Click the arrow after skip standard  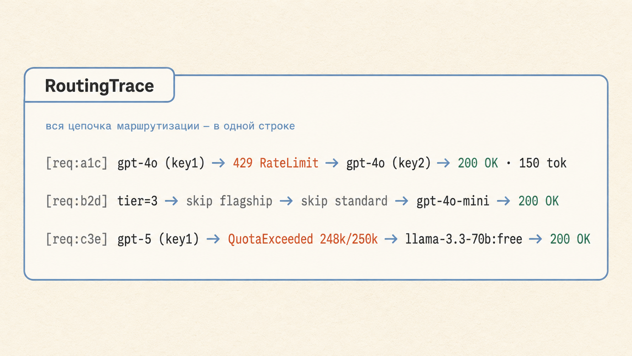tap(401, 201)
